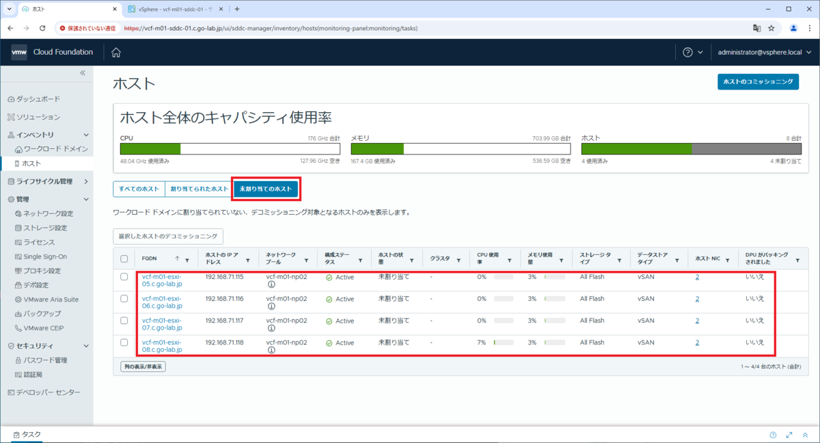
Task: Collapse the 管理 section chevron
Action: 85,199
